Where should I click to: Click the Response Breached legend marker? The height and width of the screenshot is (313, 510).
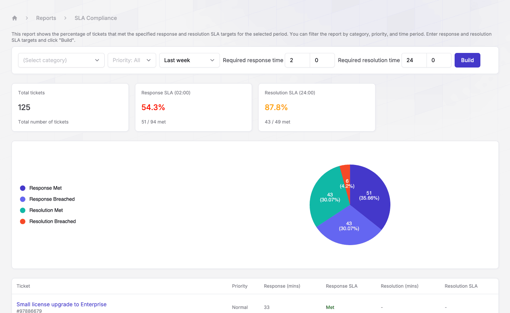pos(22,199)
